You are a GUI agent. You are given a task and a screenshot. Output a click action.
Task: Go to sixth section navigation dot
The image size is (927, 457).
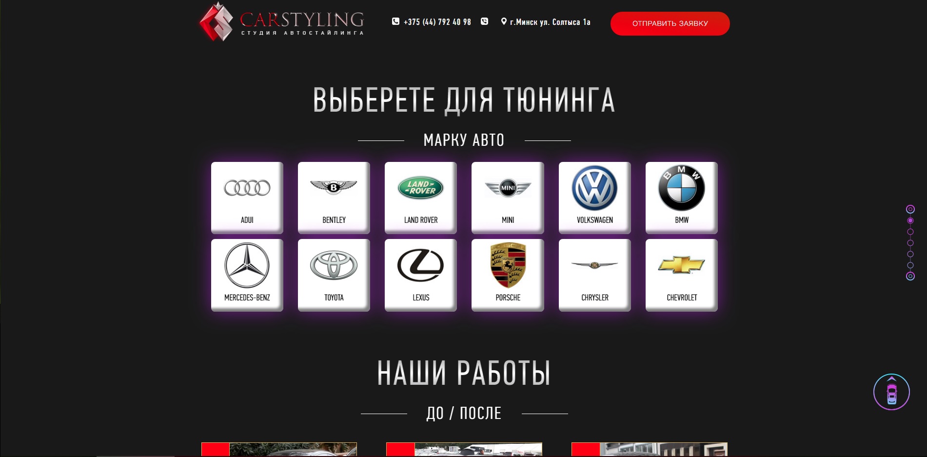910,265
